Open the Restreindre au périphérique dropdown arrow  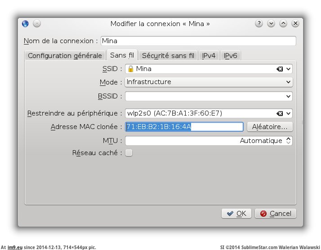[288, 113]
